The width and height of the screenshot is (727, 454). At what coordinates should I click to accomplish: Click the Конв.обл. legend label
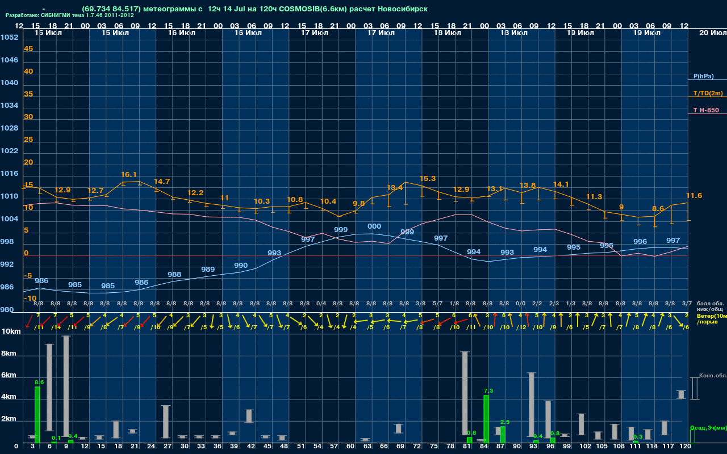click(713, 376)
